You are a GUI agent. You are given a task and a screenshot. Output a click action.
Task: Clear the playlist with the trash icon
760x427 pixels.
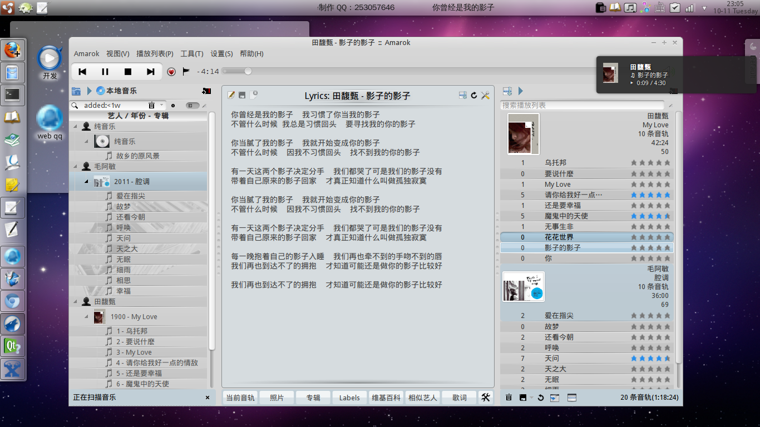pos(509,398)
